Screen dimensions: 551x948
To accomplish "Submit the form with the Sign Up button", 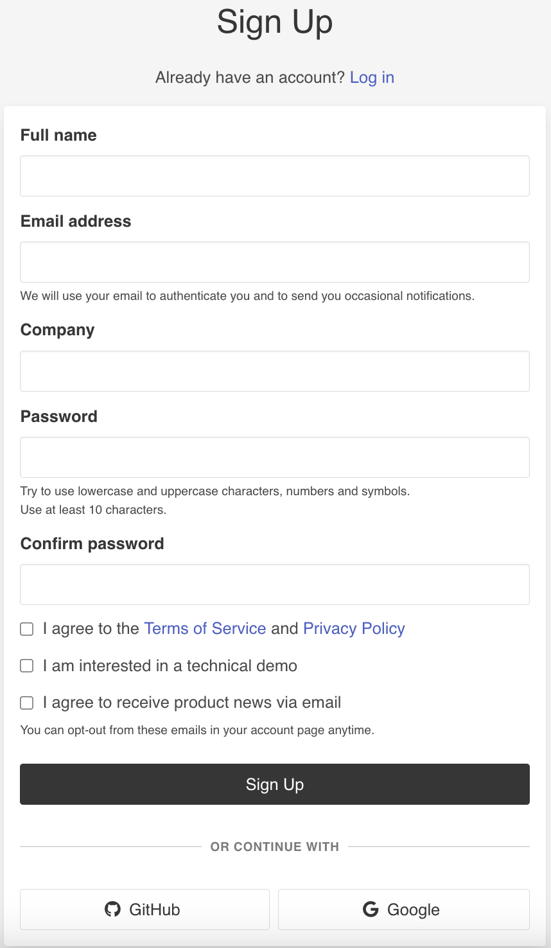I will [275, 784].
